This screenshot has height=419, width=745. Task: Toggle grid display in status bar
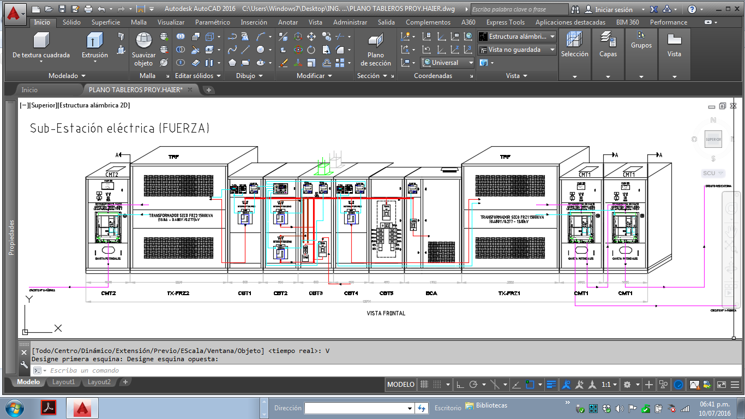(424, 385)
